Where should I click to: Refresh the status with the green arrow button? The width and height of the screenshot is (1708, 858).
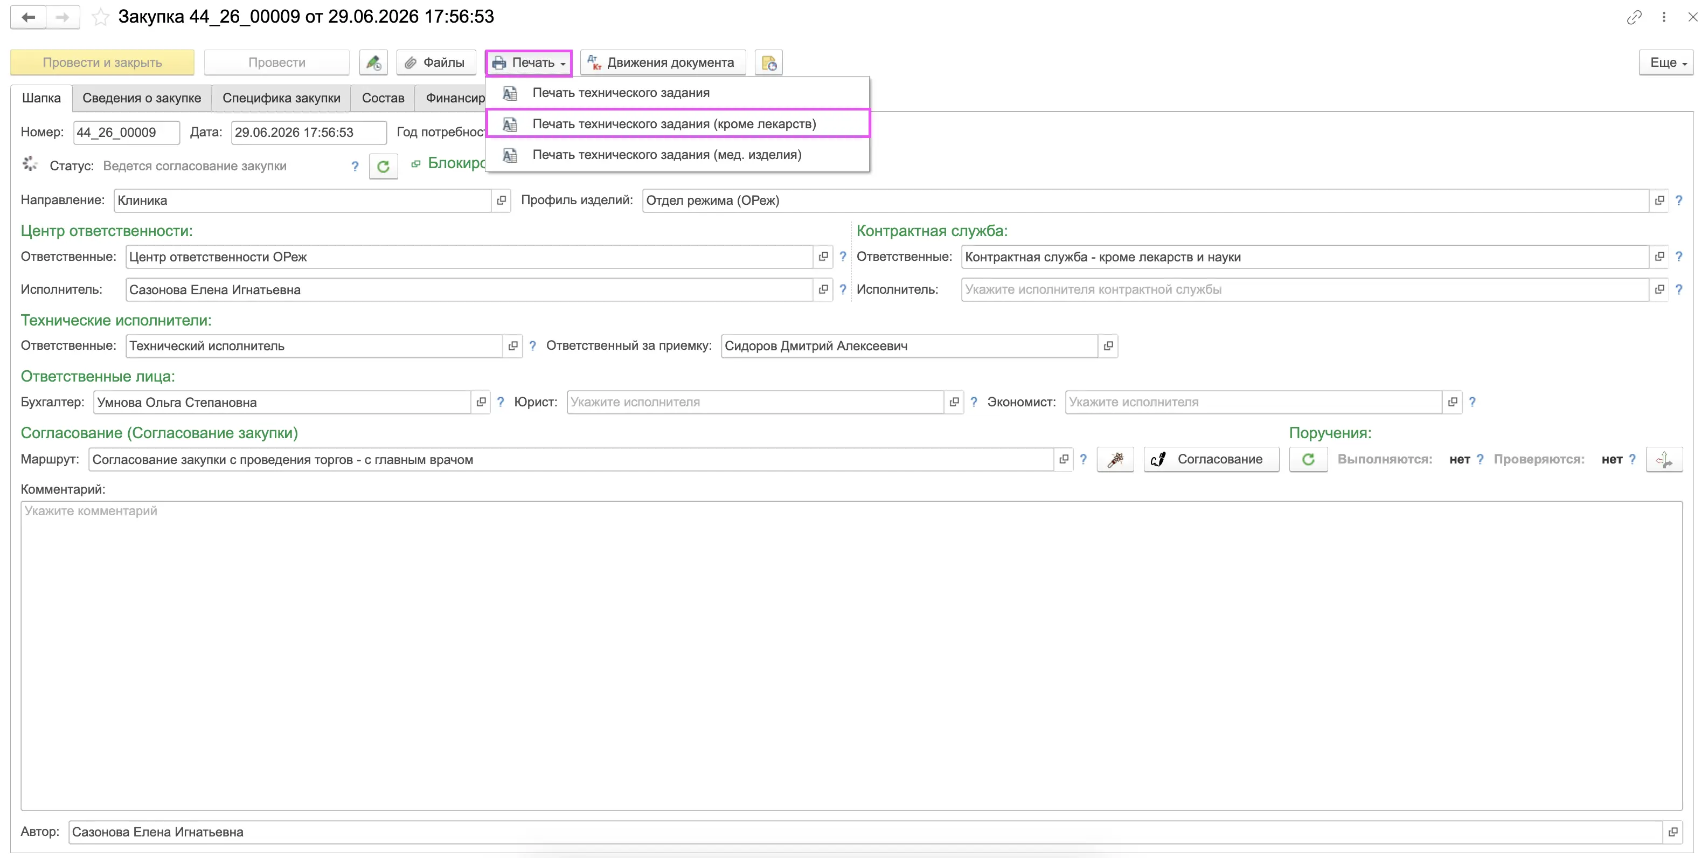click(x=383, y=166)
